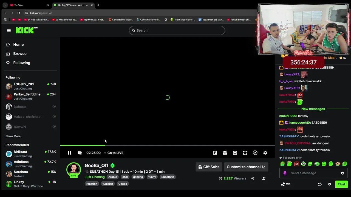Open recommended AdinRoss channel
351x197 pixels.
31,164
